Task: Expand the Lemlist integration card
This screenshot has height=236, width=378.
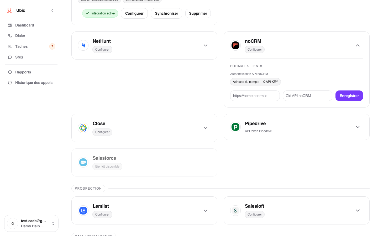Action: (206, 210)
